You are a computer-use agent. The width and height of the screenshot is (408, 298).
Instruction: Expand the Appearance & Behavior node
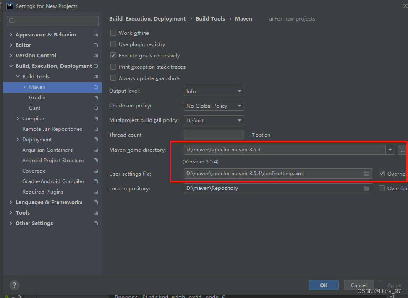(x=11, y=34)
